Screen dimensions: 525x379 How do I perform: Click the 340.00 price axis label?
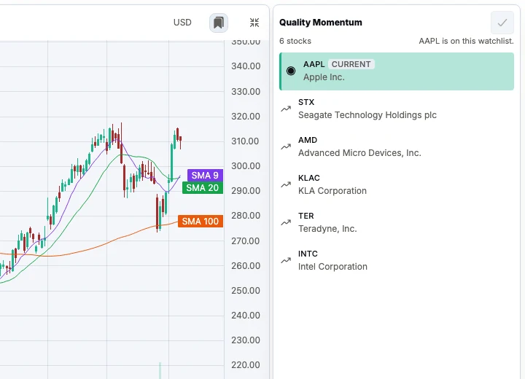246,66
